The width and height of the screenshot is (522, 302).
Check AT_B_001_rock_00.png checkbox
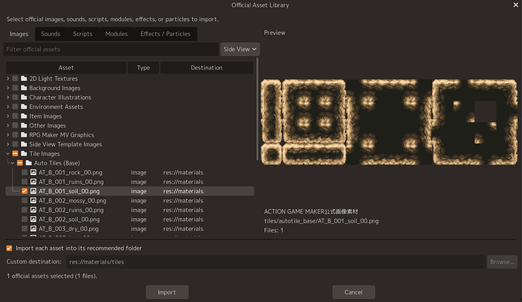(24, 172)
